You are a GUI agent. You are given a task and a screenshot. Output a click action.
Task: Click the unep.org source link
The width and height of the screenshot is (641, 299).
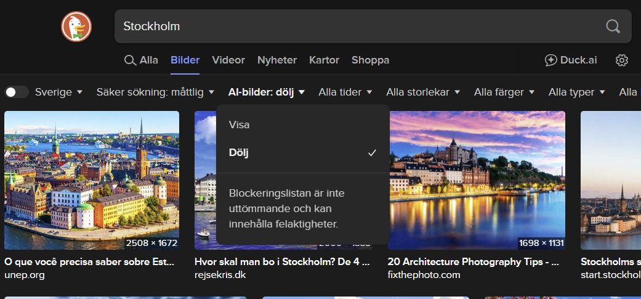coord(24,275)
